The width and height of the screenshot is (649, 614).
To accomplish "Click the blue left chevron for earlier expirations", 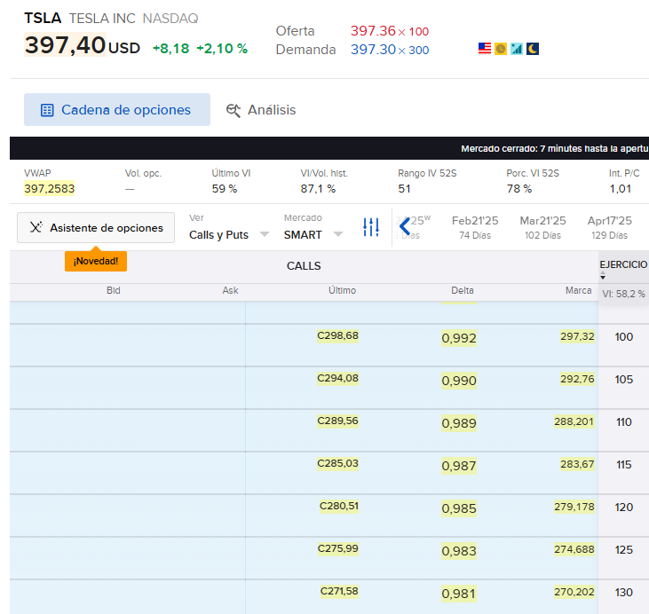I will 404,227.
